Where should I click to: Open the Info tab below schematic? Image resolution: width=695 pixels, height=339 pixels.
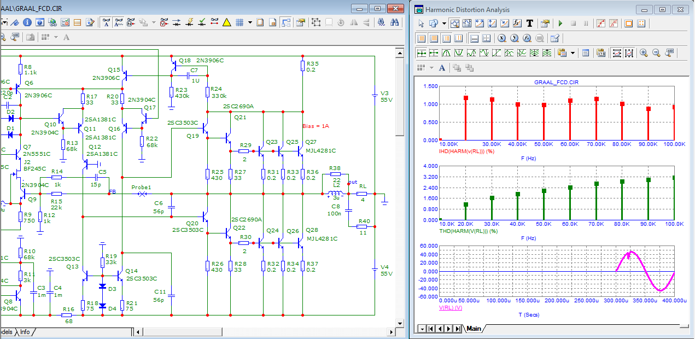[x=25, y=332]
